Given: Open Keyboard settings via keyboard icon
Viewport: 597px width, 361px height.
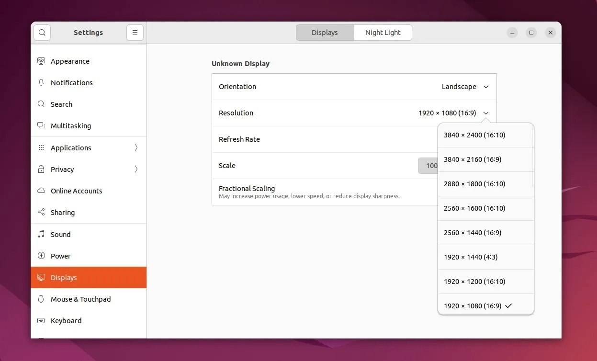Looking at the screenshot, I should [x=42, y=321].
